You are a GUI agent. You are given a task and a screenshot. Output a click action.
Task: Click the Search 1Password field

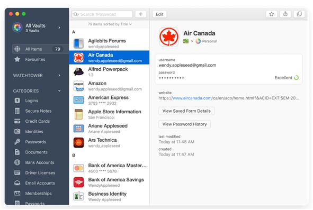tap(102, 14)
